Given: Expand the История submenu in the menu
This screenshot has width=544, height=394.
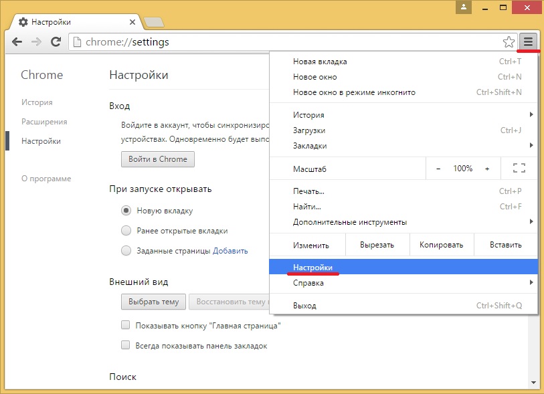Looking at the screenshot, I should coord(403,115).
